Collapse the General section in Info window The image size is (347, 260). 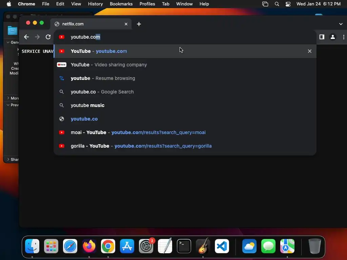coord(8,42)
